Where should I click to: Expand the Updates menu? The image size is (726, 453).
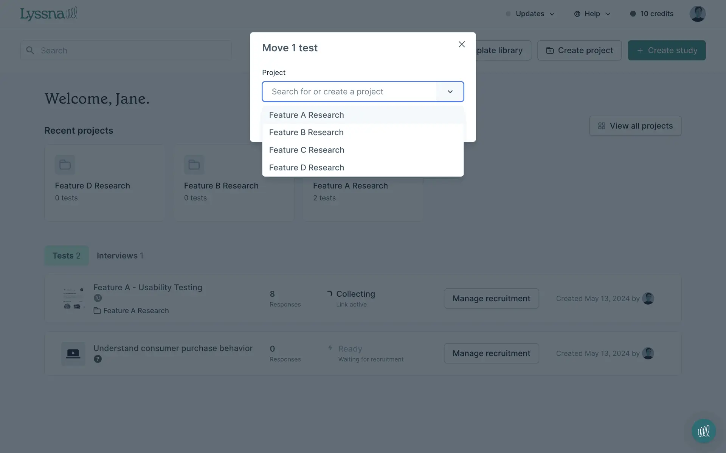tap(530, 14)
